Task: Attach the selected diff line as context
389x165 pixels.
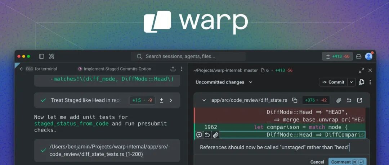Action: (216, 135)
